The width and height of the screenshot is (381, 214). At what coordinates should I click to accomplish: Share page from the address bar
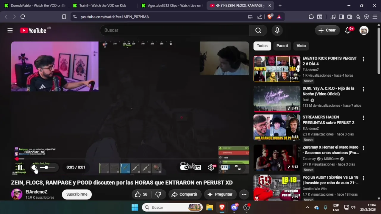260,17
